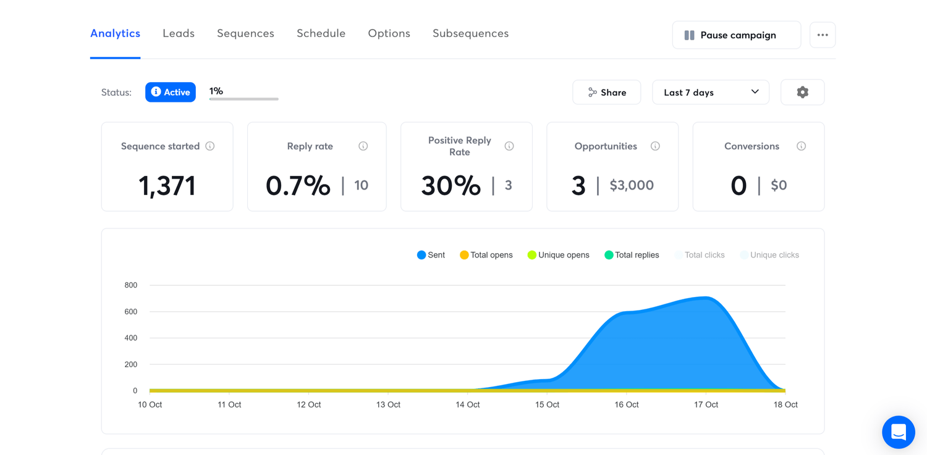Image resolution: width=927 pixels, height=455 pixels.
Task: Click the Opportunities info icon
Action: click(x=655, y=146)
